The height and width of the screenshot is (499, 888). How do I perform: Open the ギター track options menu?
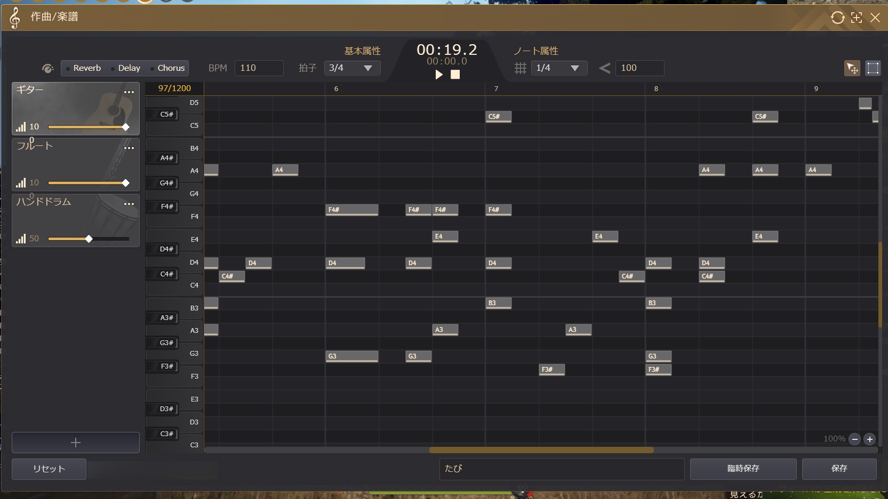[129, 92]
